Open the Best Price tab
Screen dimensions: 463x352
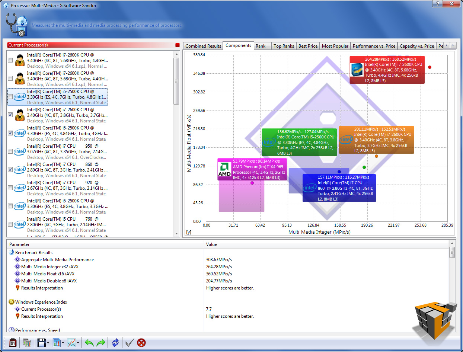pyautogui.click(x=308, y=46)
